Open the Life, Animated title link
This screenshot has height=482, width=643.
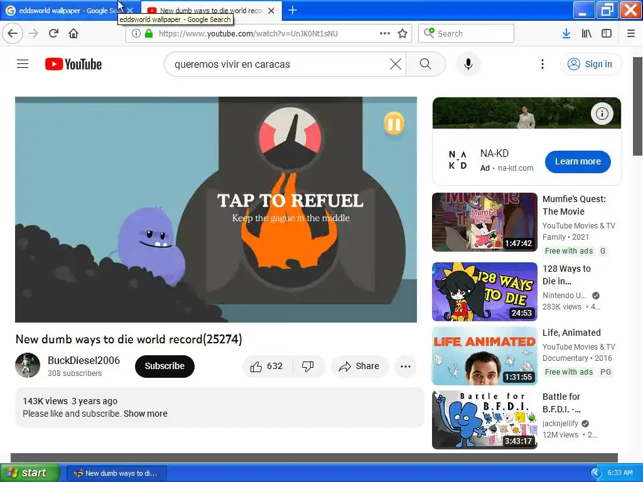click(x=571, y=333)
